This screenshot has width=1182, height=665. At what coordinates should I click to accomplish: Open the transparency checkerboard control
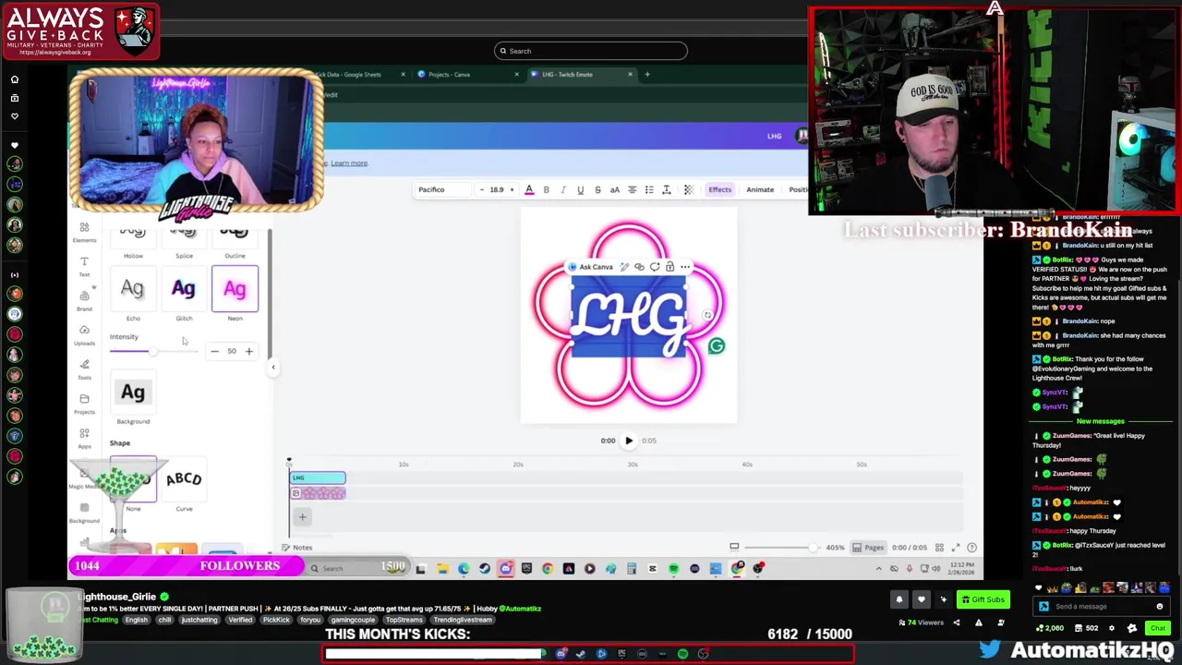point(688,189)
